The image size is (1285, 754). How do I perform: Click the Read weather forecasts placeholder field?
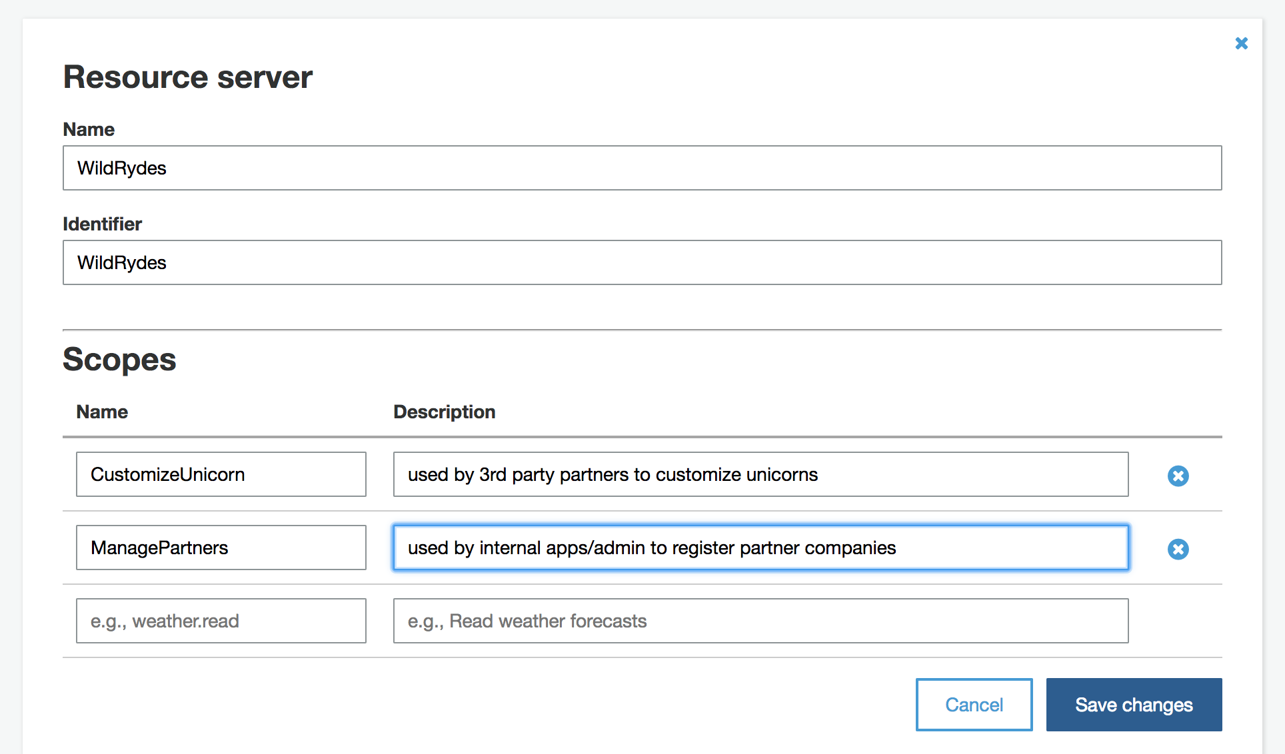(x=760, y=621)
